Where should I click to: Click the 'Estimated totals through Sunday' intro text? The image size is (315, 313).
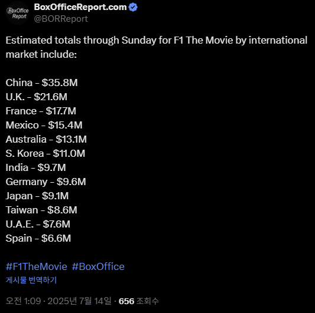click(157, 47)
